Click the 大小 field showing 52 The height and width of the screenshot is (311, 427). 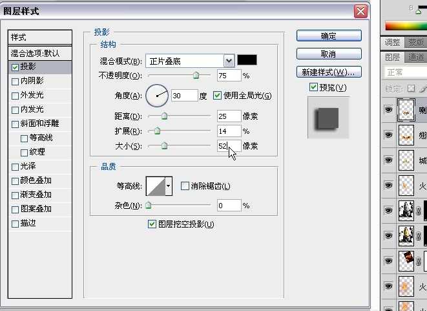(229, 146)
